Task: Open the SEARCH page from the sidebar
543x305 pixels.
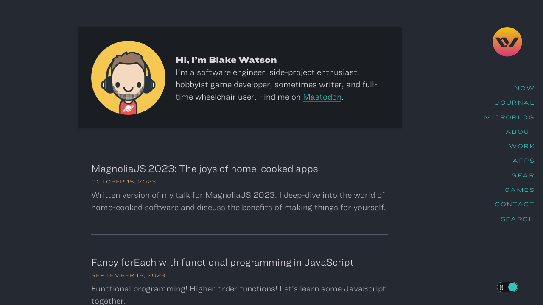Action: (x=517, y=219)
